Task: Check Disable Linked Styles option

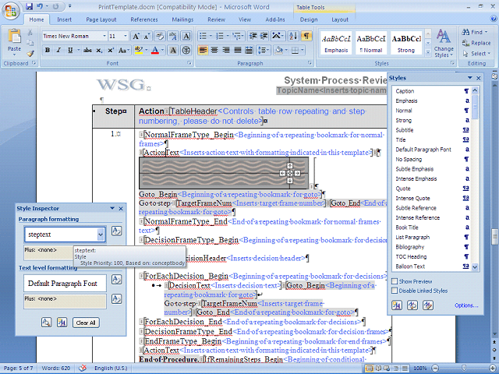Action: pyautogui.click(x=395, y=291)
